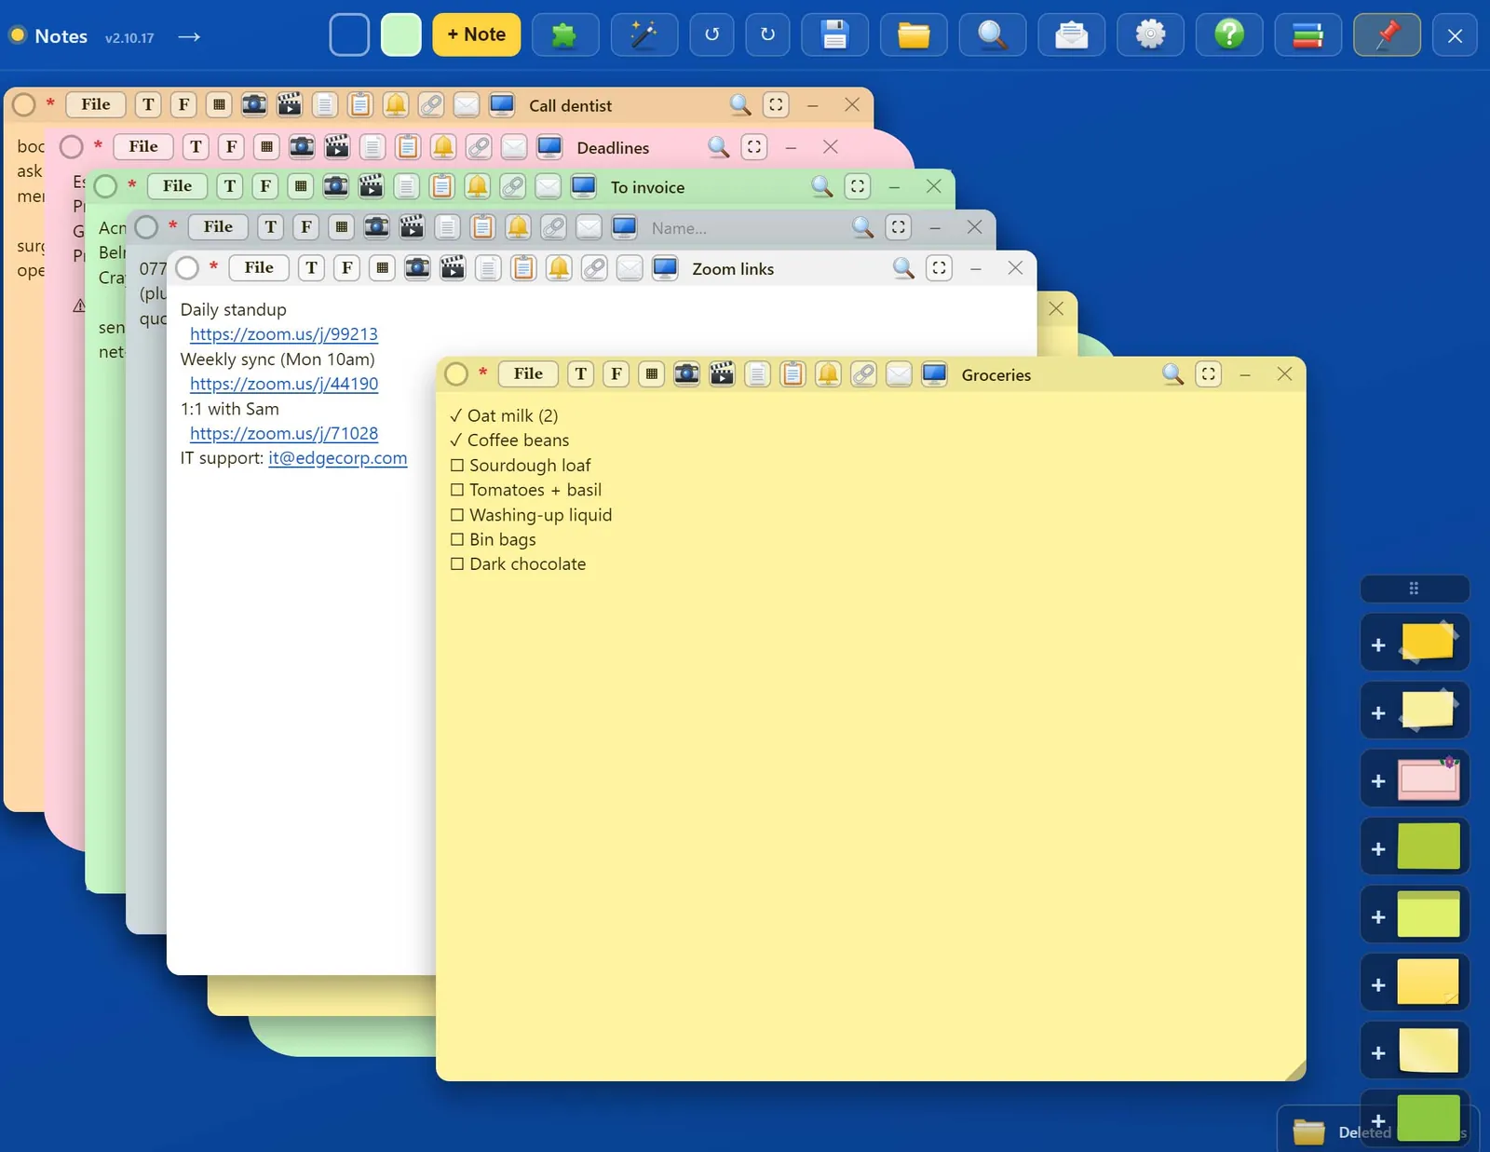Set alarm bell in Groceries note
The width and height of the screenshot is (1490, 1152).
(x=828, y=374)
